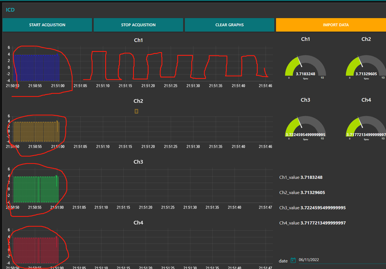
Task: Click the START ACQUISTION button
Action: (47, 25)
